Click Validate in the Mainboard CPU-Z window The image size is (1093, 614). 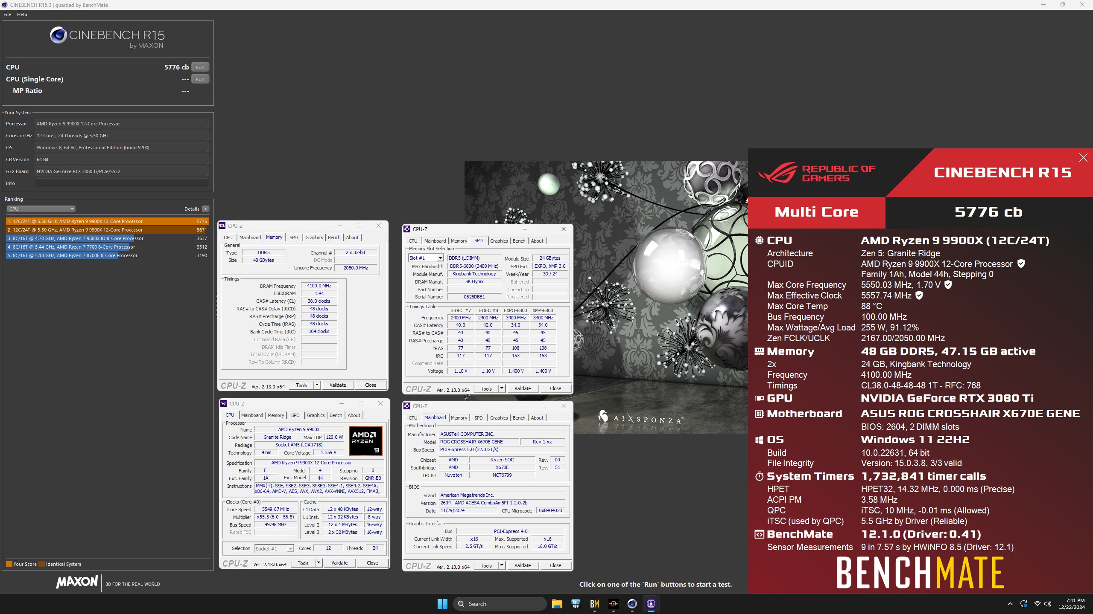(x=523, y=565)
